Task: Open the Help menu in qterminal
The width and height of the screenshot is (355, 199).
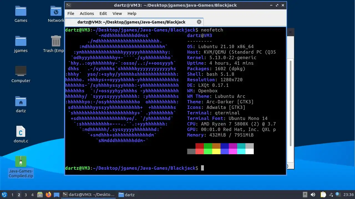Action: click(132, 13)
